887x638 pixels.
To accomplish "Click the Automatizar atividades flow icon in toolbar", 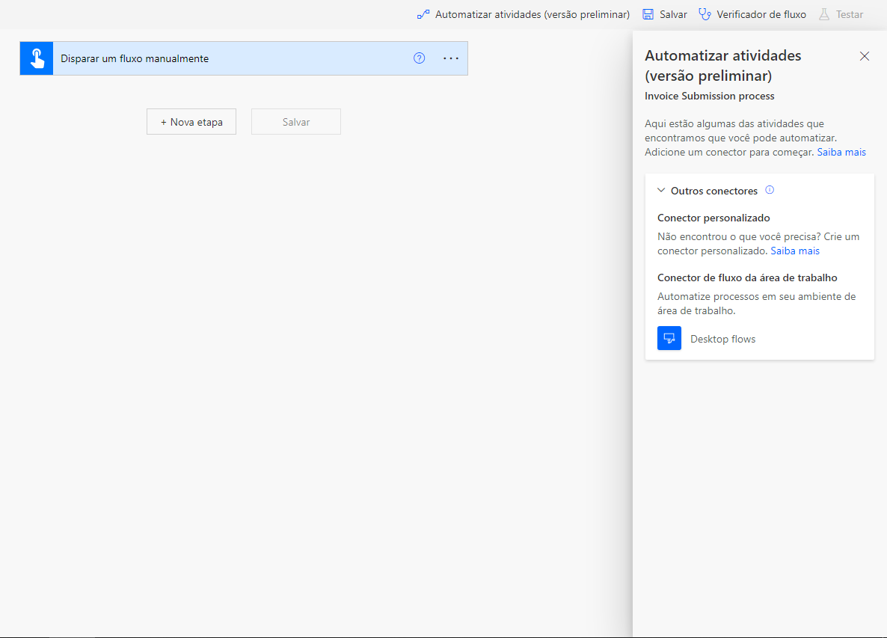I will point(423,15).
